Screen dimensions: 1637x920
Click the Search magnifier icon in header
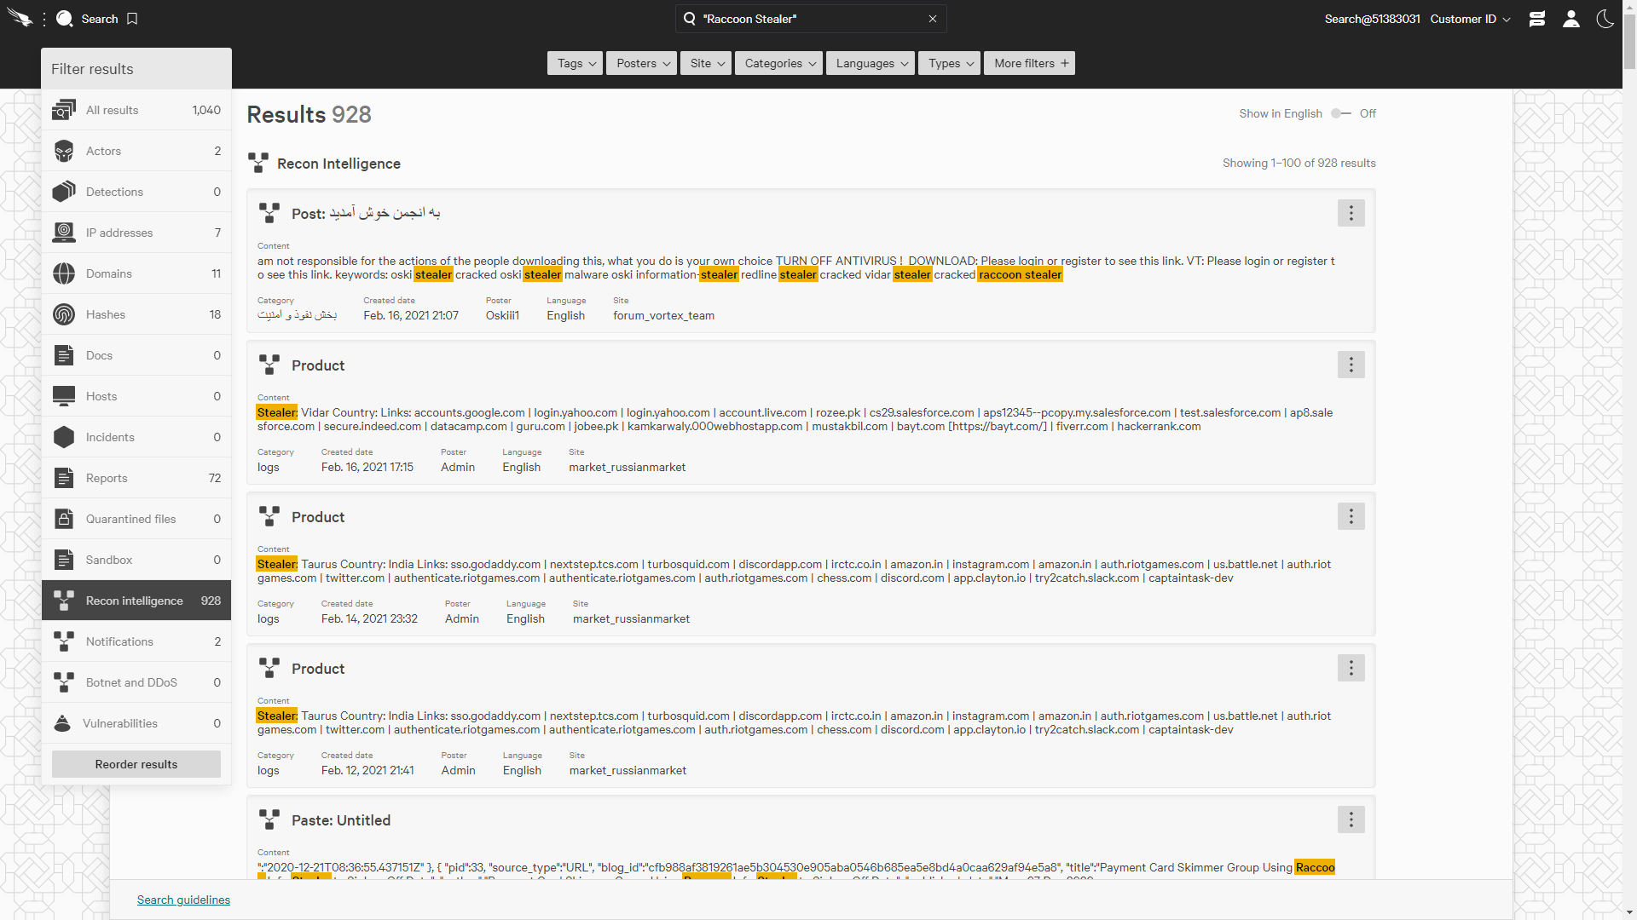[x=65, y=19]
